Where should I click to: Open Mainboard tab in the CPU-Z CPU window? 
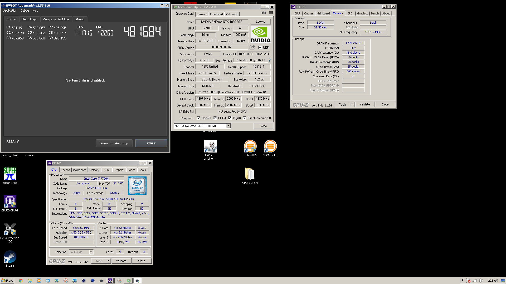80,170
